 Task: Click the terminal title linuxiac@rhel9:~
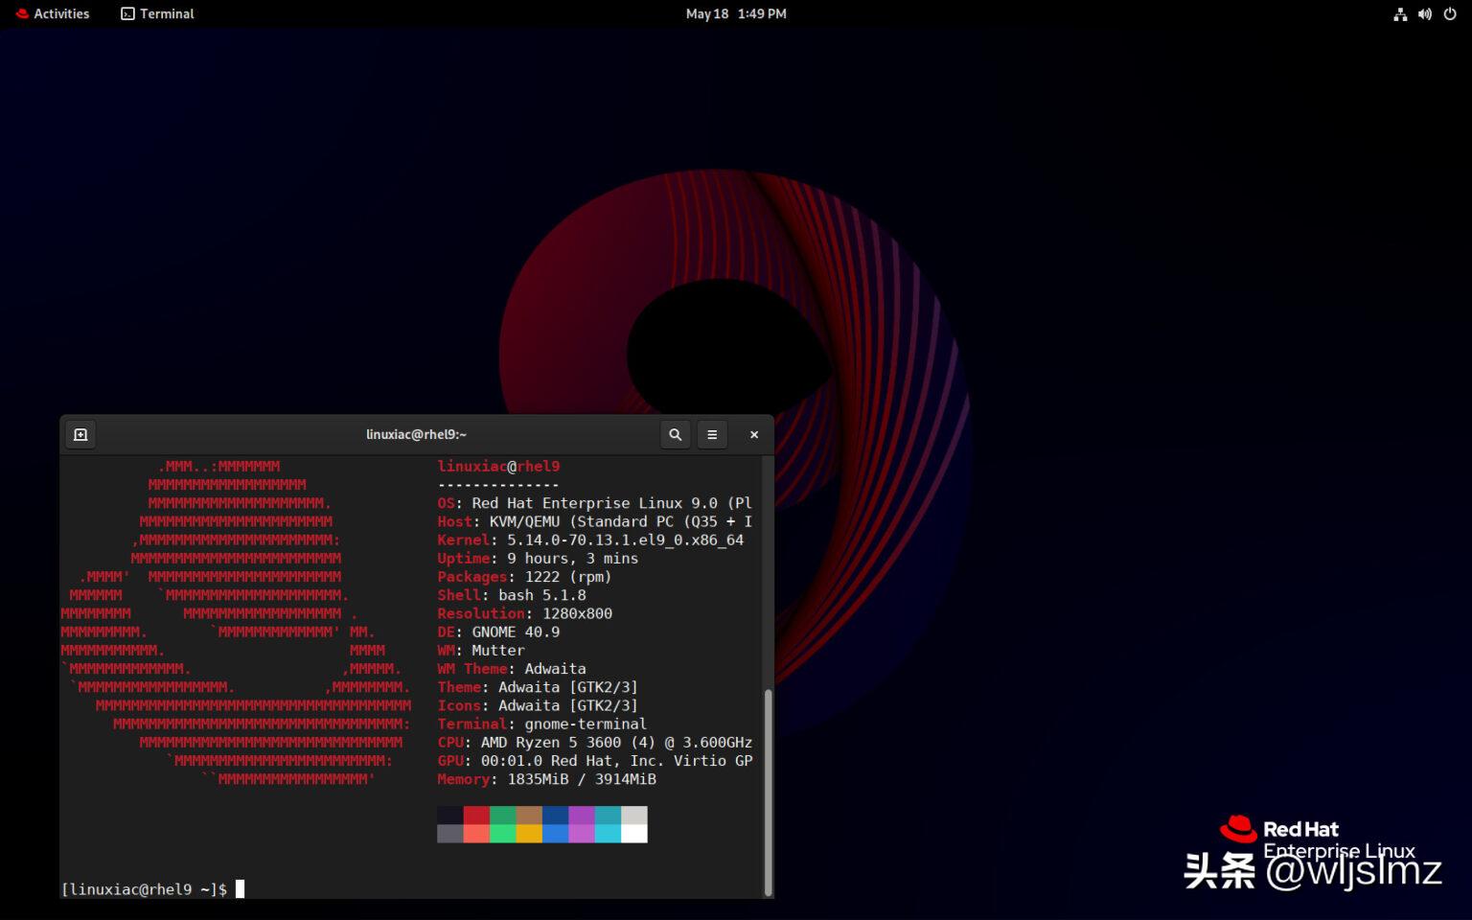tap(416, 434)
